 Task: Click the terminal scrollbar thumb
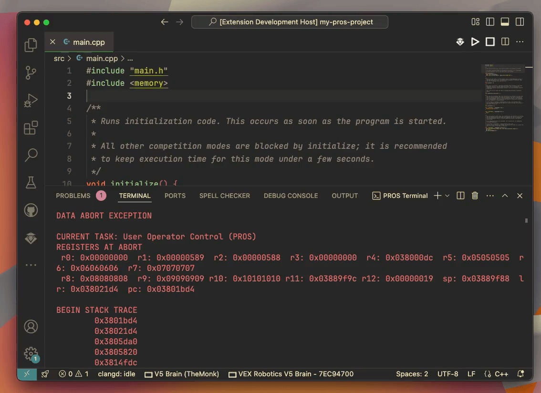coord(526,220)
